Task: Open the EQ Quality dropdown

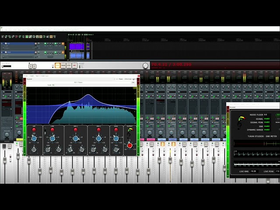Action: coord(94,85)
